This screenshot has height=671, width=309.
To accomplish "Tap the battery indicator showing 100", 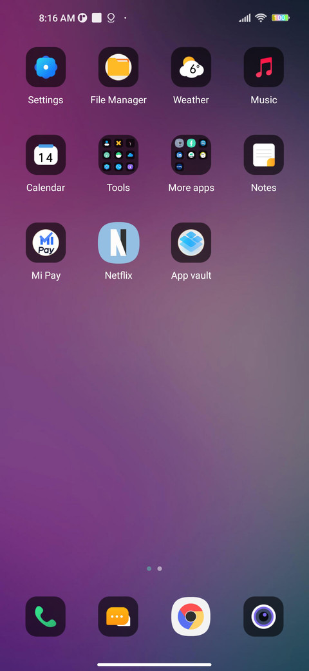I will coord(281,17).
